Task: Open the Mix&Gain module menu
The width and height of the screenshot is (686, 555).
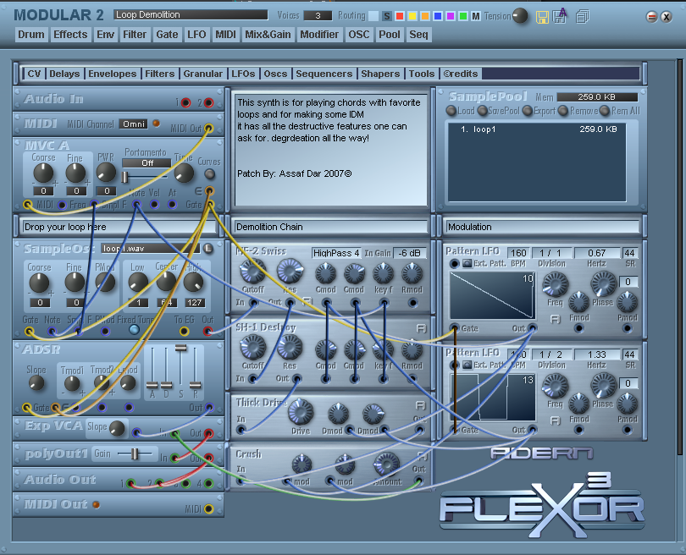Action: coord(268,35)
